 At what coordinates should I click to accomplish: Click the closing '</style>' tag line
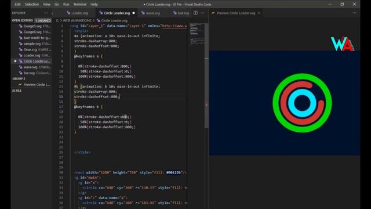click(x=82, y=152)
